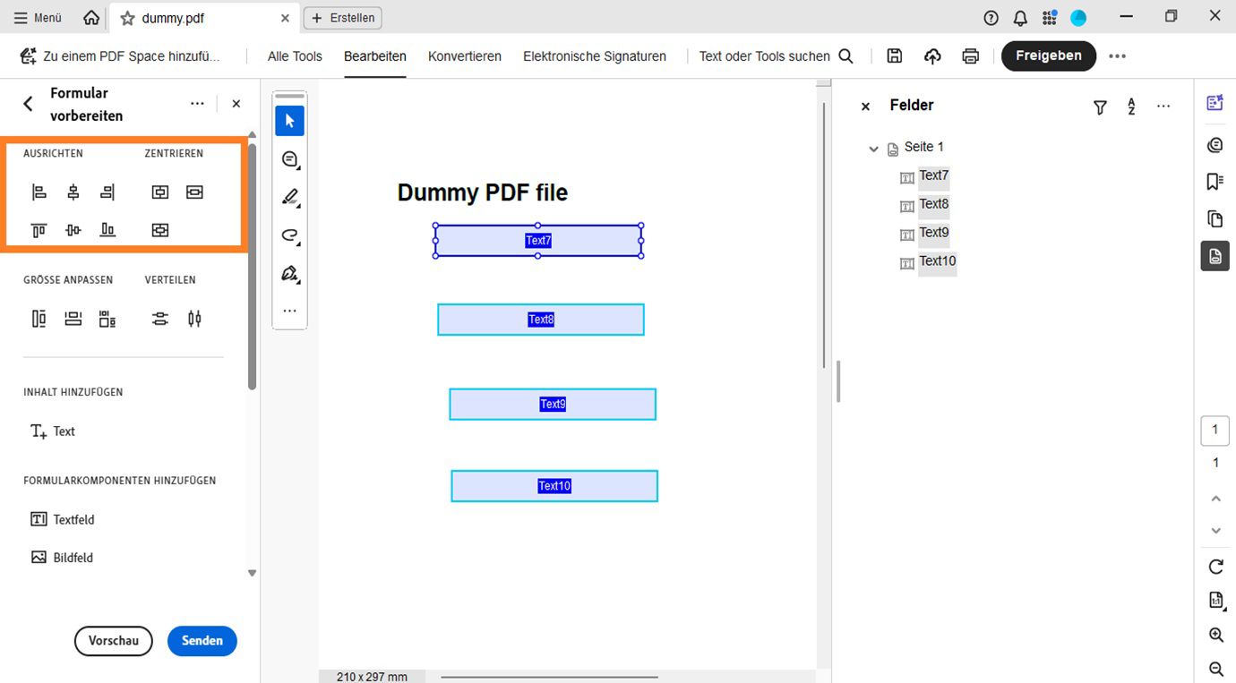The height and width of the screenshot is (683, 1236).
Task: Match field widths under Grösse anpassen
Action: tap(73, 319)
